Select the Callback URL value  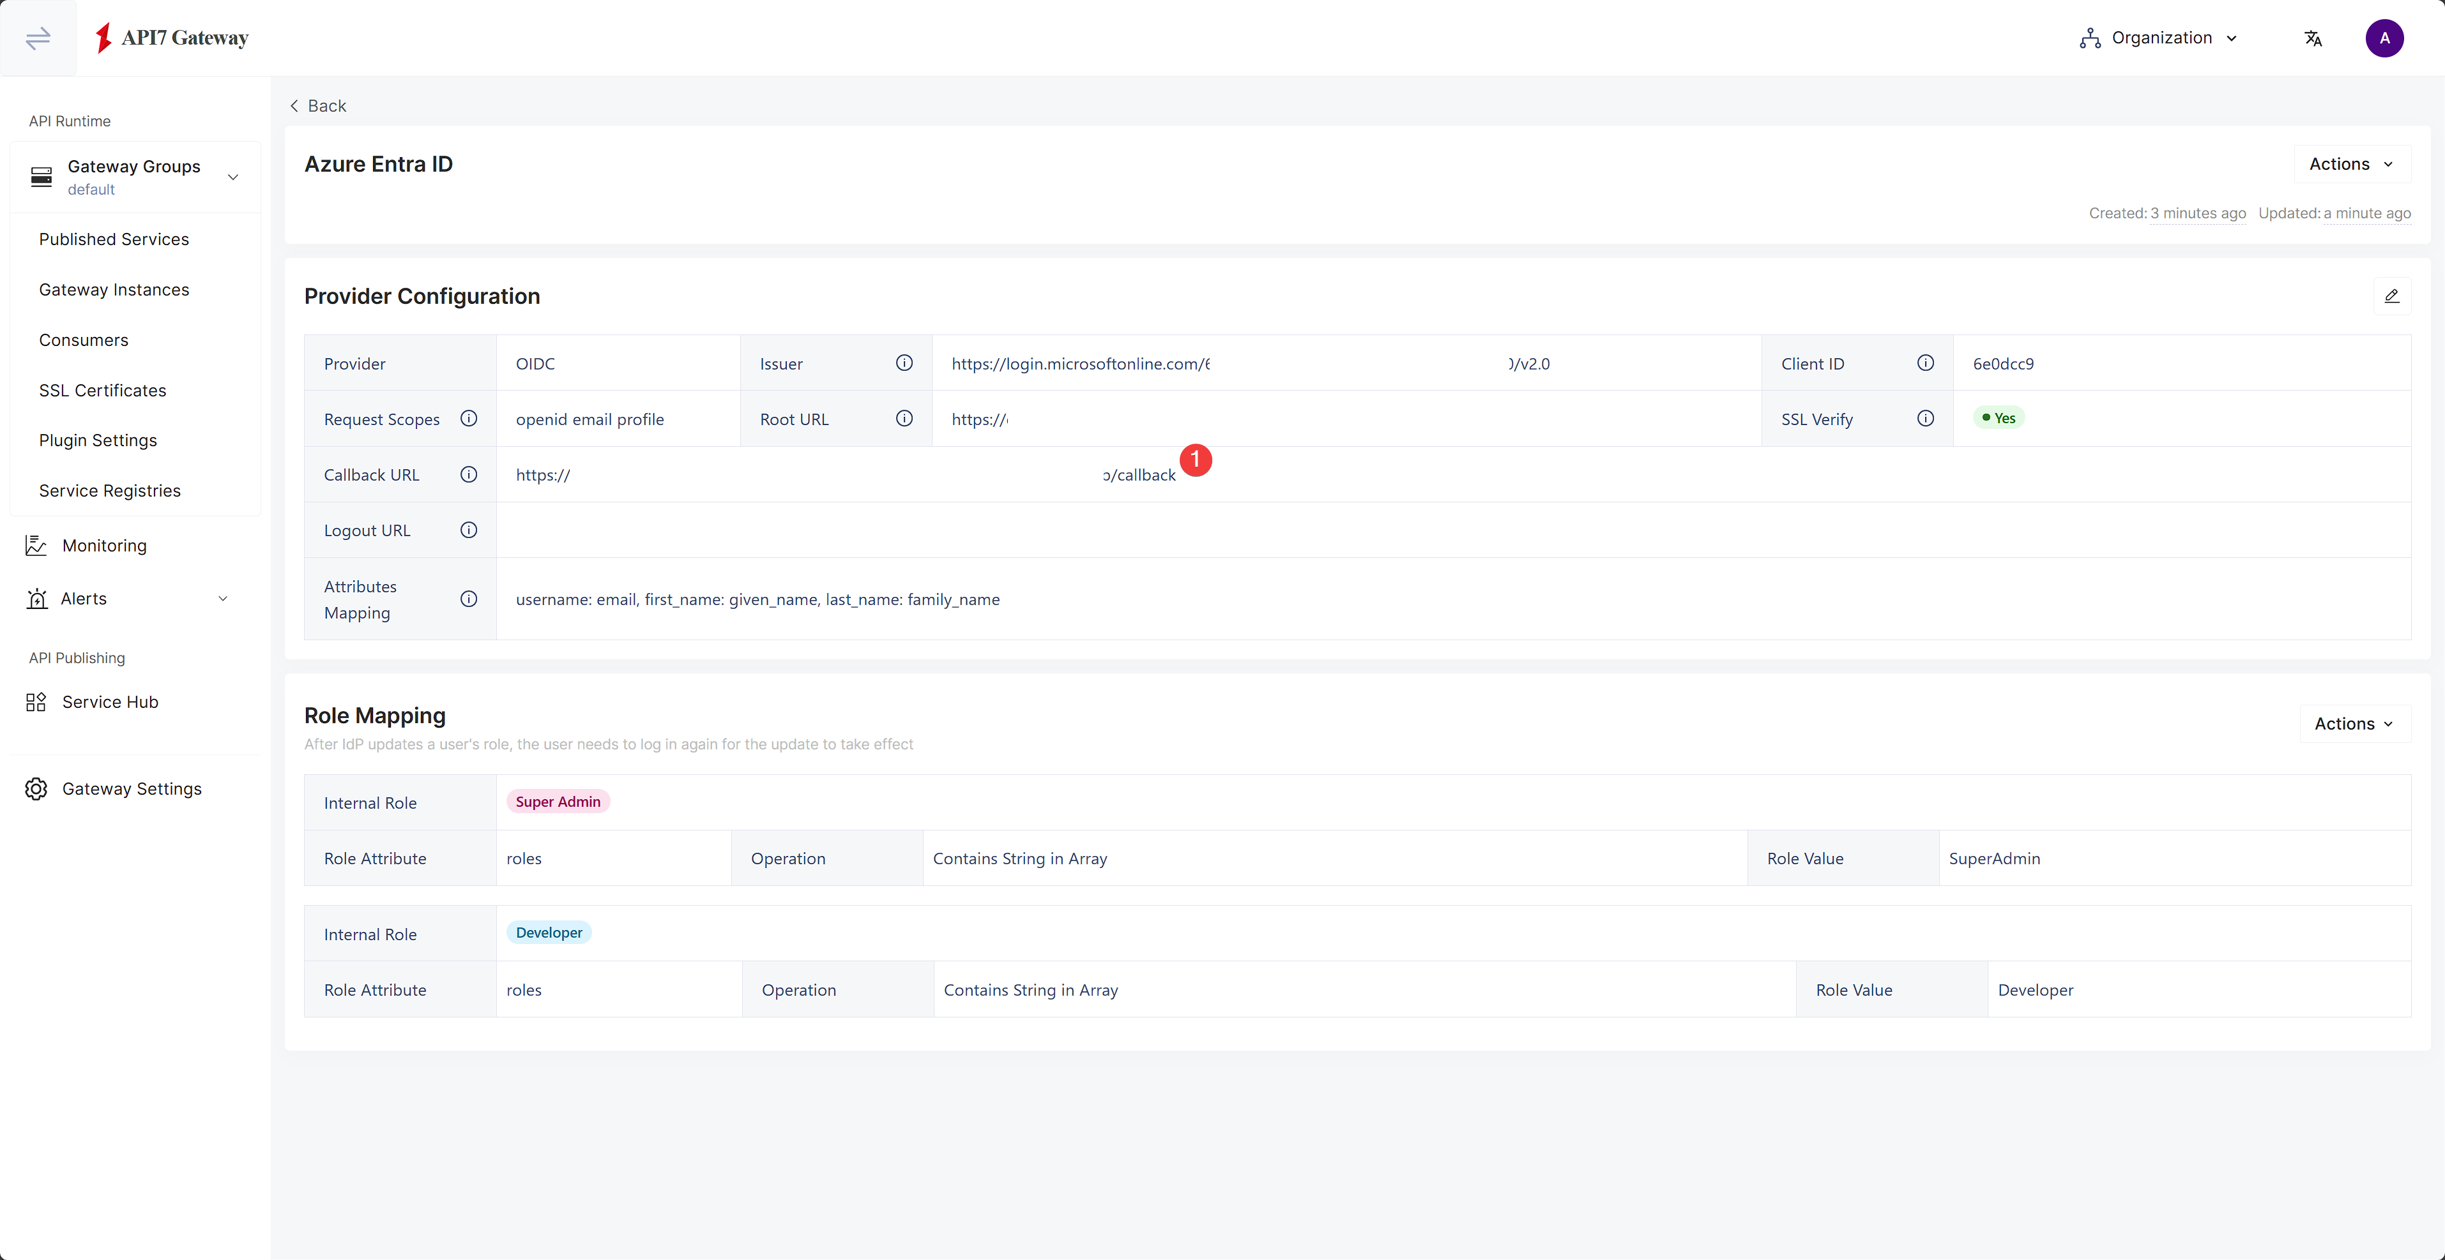tap(846, 474)
